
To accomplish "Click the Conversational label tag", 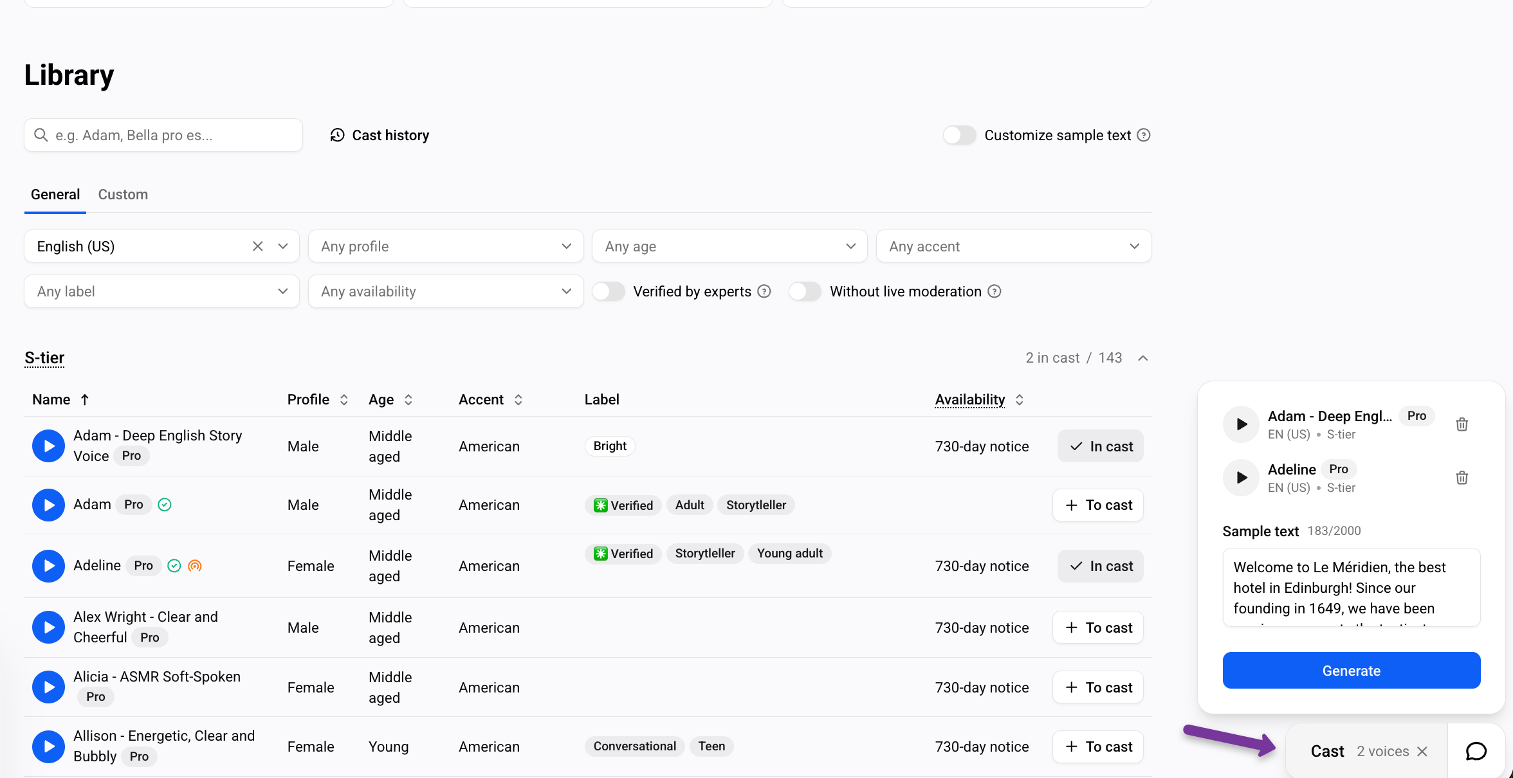I will point(634,746).
